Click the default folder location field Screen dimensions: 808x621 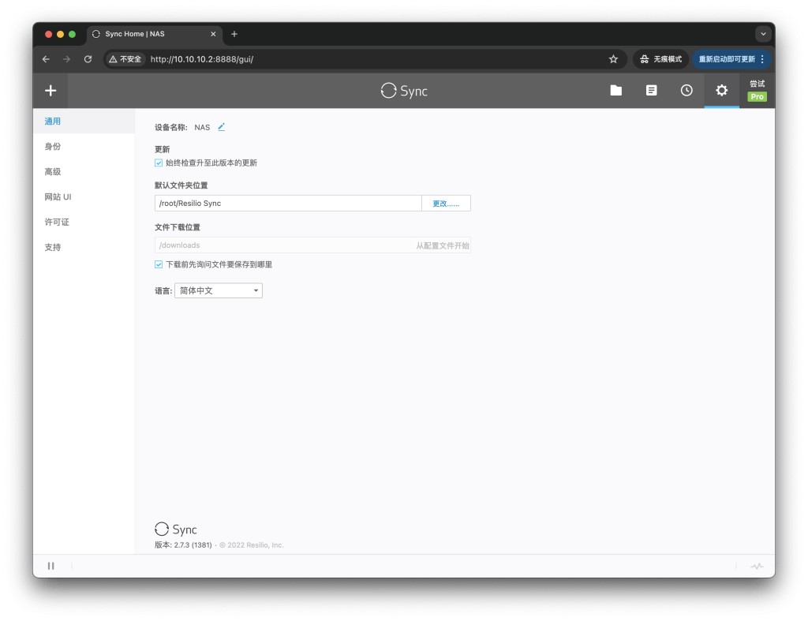(x=288, y=203)
